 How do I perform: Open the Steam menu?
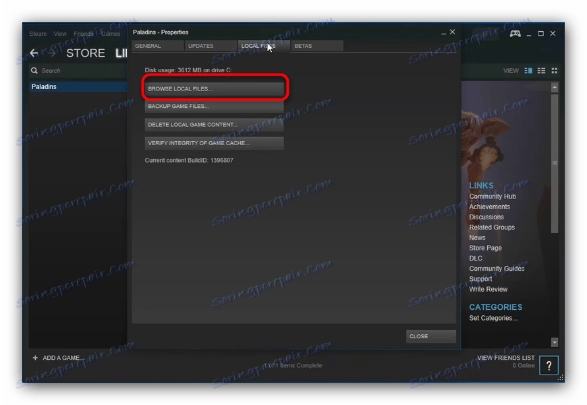point(38,34)
